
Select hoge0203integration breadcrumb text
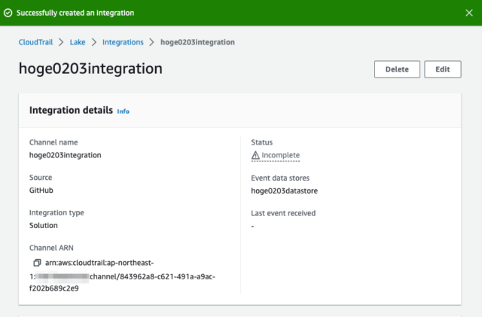click(197, 42)
